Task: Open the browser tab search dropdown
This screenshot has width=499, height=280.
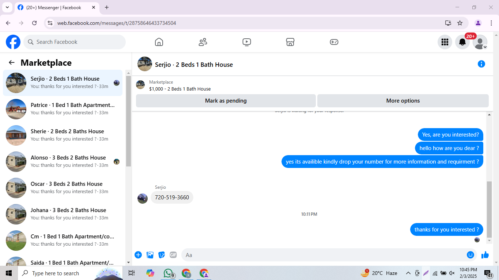Action: (7, 7)
